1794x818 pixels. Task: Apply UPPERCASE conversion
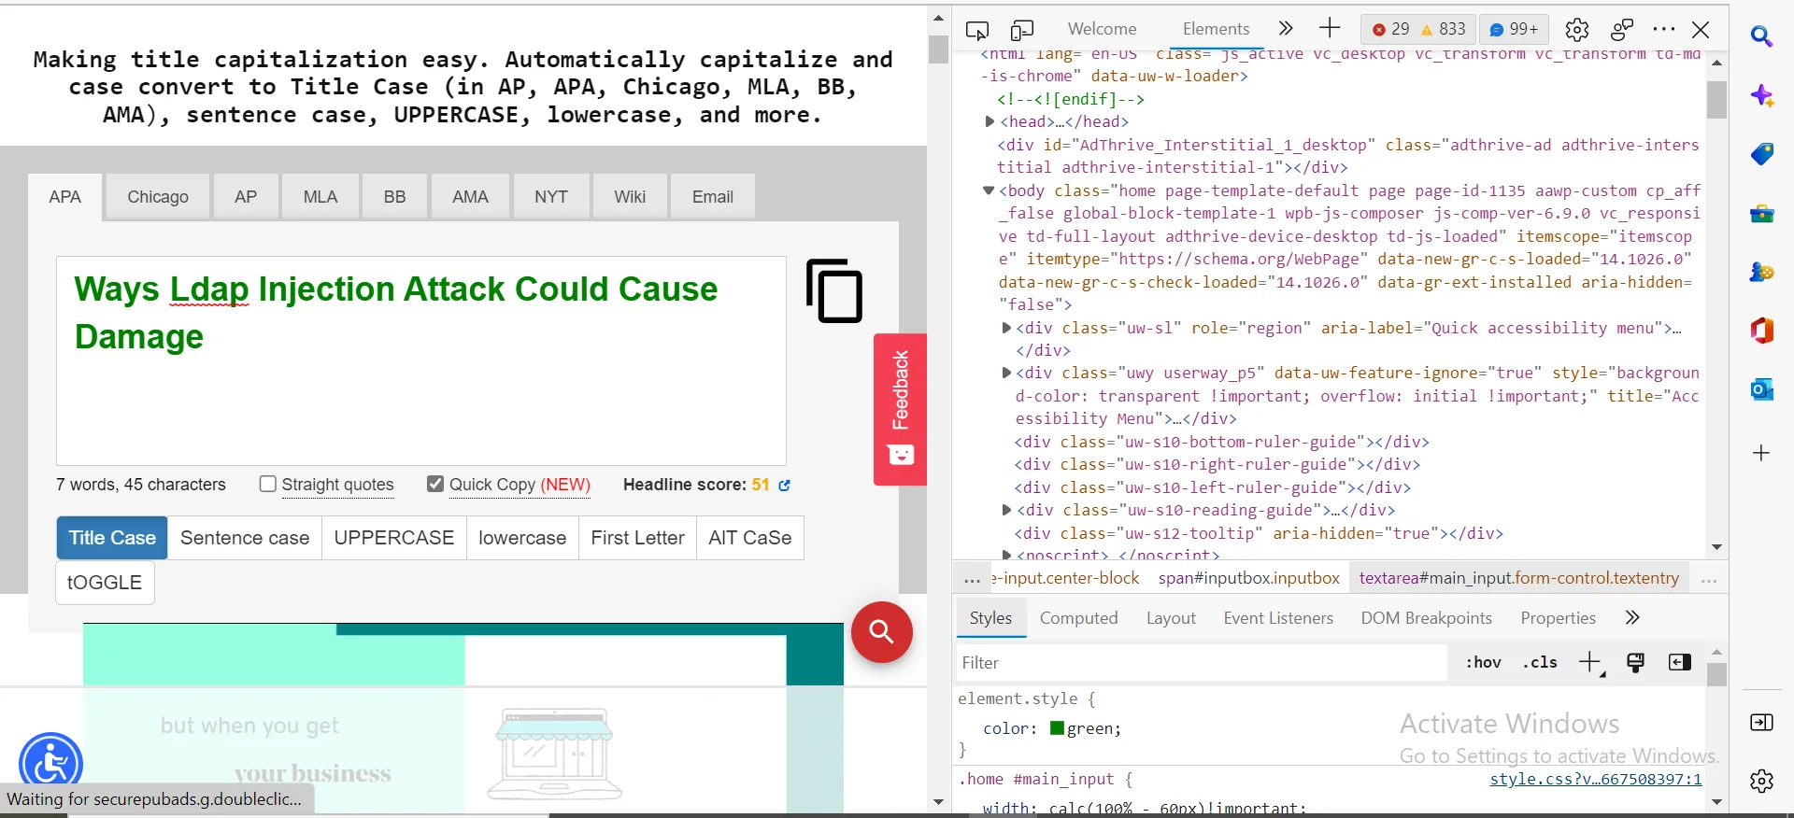[x=394, y=538]
